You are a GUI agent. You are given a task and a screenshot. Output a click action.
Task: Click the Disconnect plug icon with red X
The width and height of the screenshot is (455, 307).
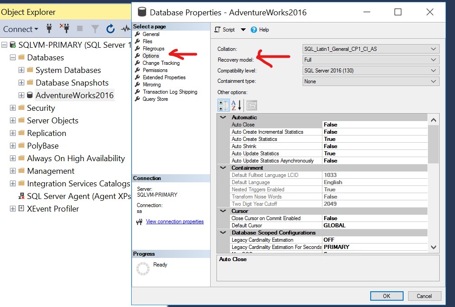pyautogui.click(x=65, y=28)
